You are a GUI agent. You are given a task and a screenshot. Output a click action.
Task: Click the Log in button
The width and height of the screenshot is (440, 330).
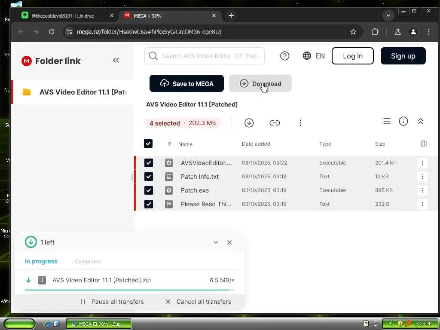click(352, 56)
